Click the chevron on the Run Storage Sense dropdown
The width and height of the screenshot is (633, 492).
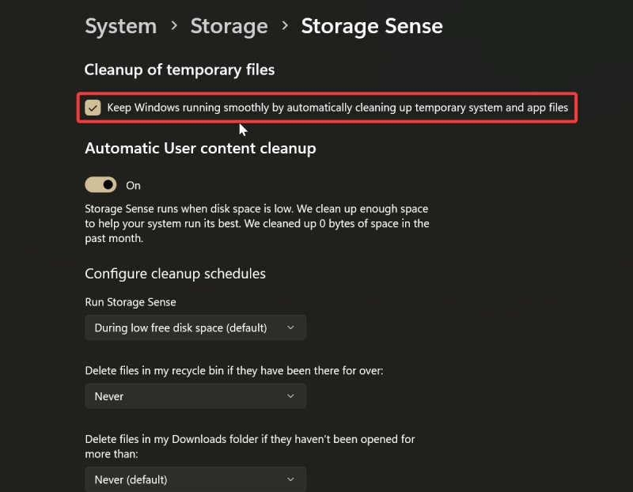(x=291, y=327)
